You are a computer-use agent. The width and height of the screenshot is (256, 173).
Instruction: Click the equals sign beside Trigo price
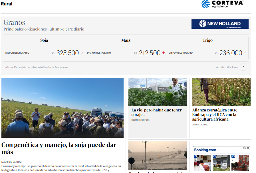point(245,53)
